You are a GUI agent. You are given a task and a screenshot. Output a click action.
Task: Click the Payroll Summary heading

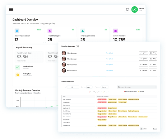coord(24,48)
